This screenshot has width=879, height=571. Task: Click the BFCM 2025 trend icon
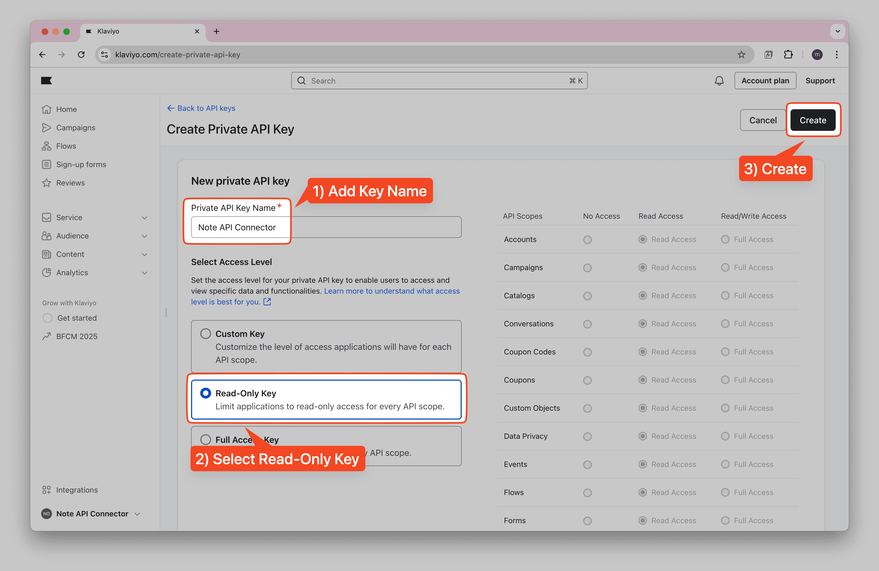(47, 336)
